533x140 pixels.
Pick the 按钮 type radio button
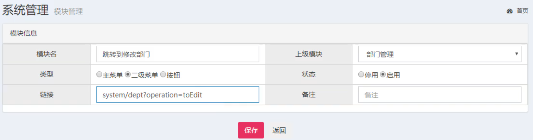[x=163, y=74]
